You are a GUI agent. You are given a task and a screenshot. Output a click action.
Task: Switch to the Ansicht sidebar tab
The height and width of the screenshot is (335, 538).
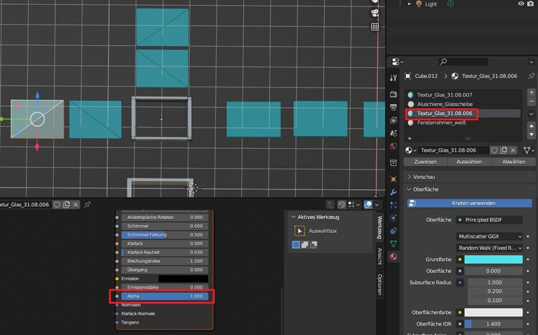pyautogui.click(x=379, y=256)
